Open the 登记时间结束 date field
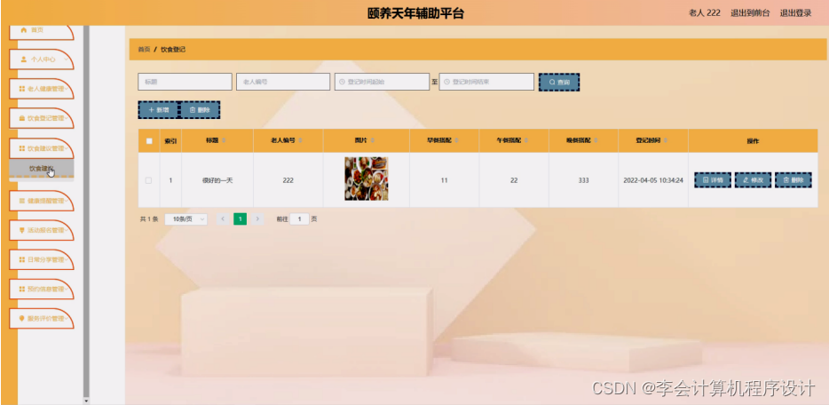829x405 pixels. point(486,82)
